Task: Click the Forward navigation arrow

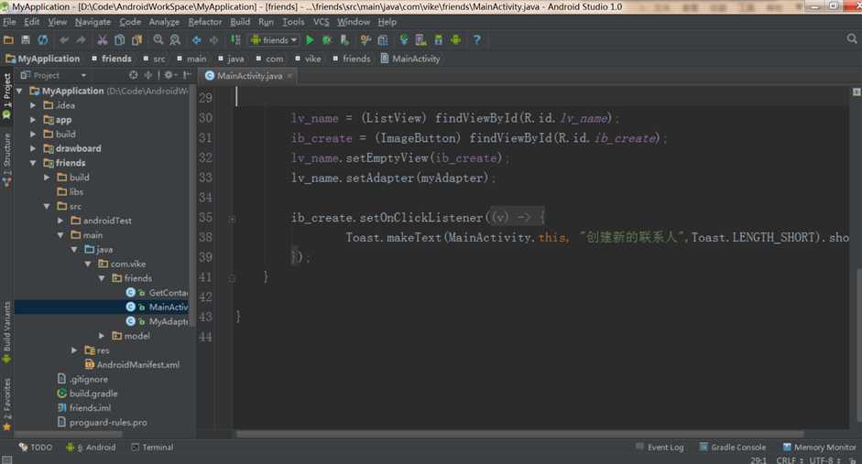Action: (213, 39)
